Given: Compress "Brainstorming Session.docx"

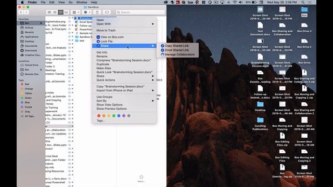Looking at the screenshot, I should 124,60.
